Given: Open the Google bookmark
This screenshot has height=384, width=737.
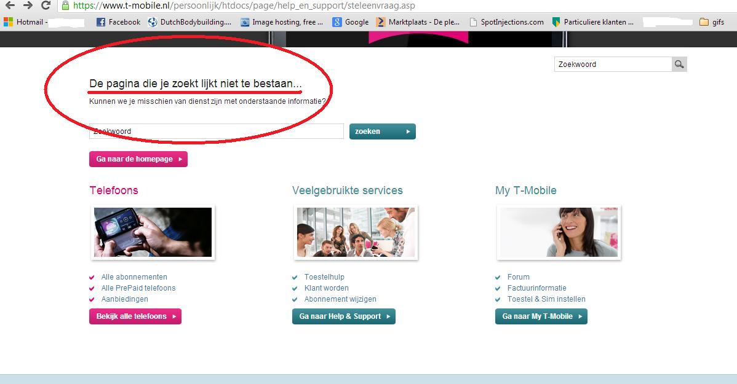Looking at the screenshot, I should [351, 22].
